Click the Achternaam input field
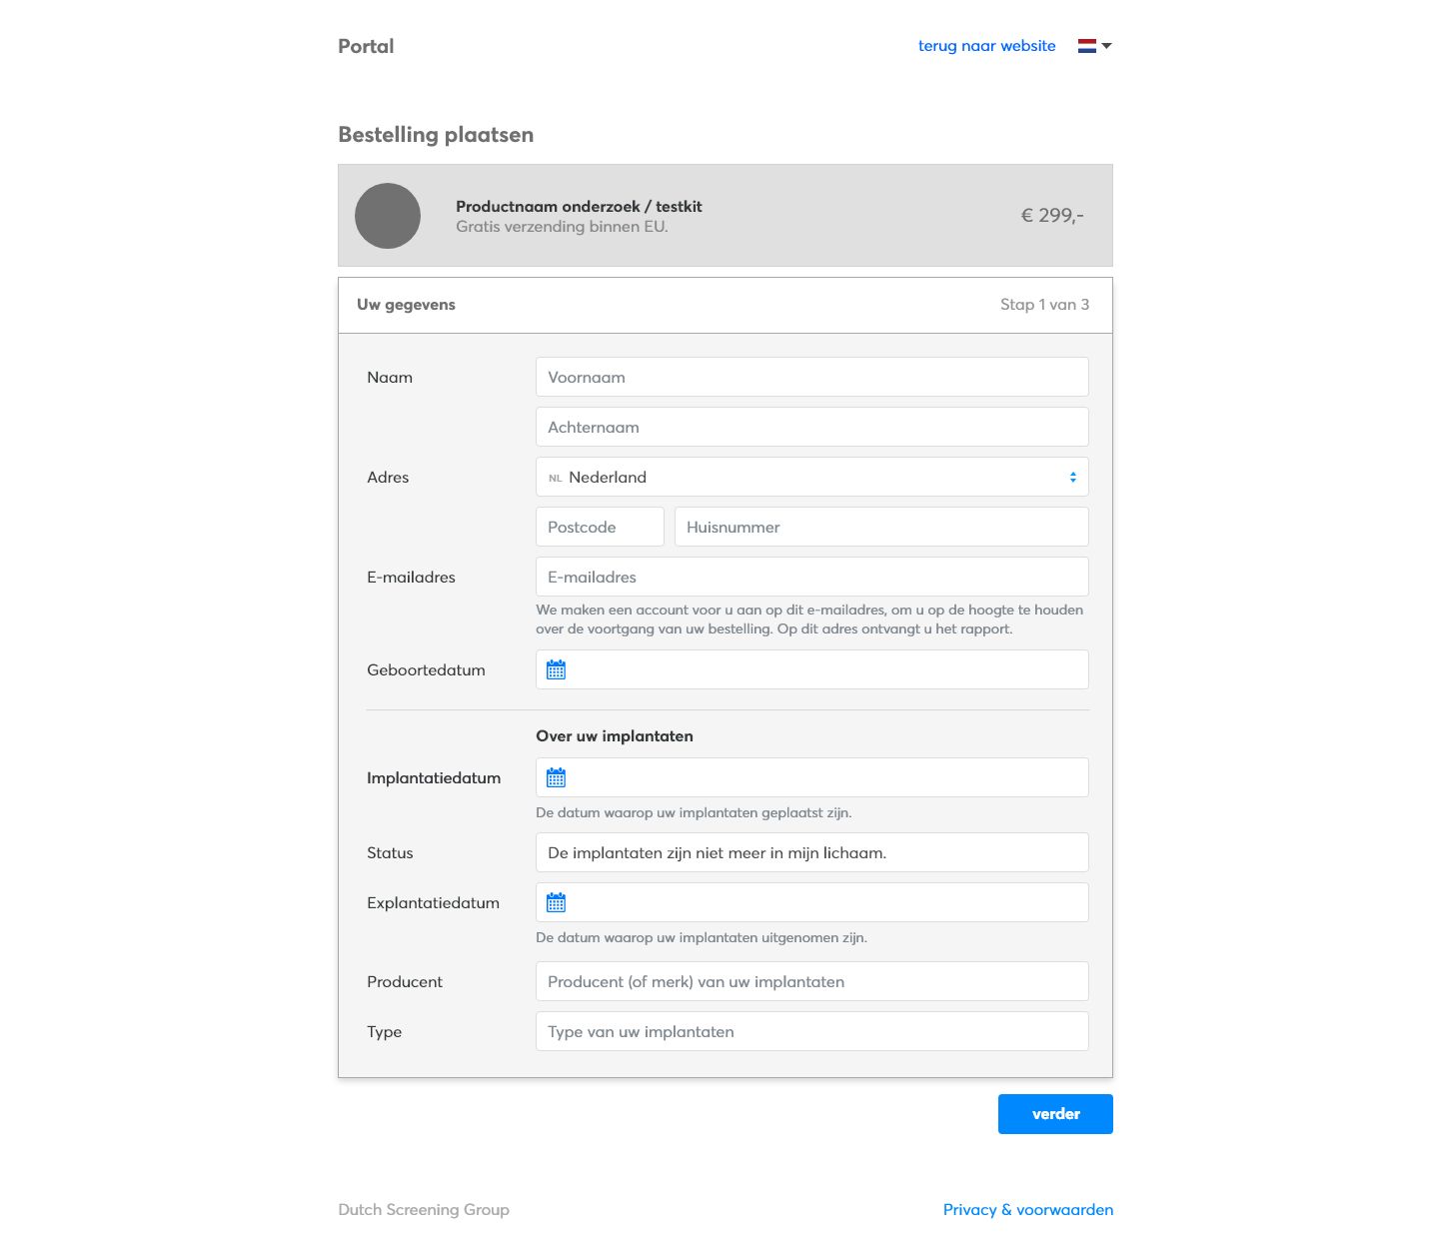This screenshot has width=1451, height=1253. (x=812, y=427)
